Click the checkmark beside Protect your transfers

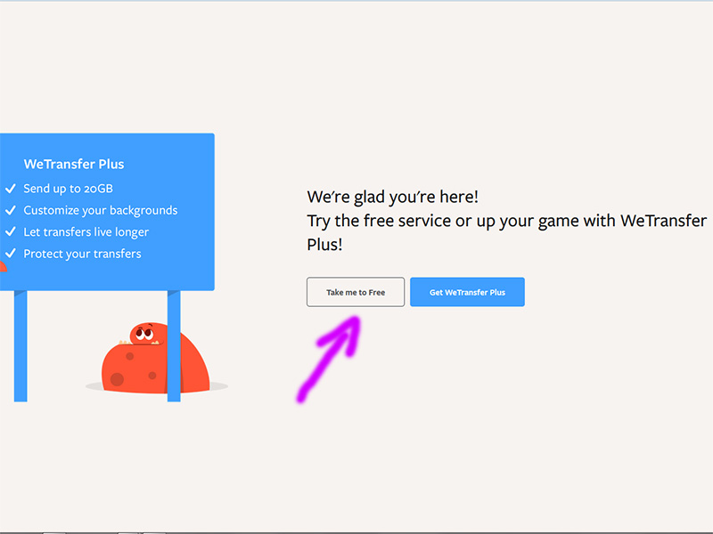click(x=11, y=253)
